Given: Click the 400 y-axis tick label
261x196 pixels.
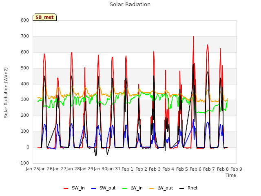Looking at the screenshot, I should (25, 84).
